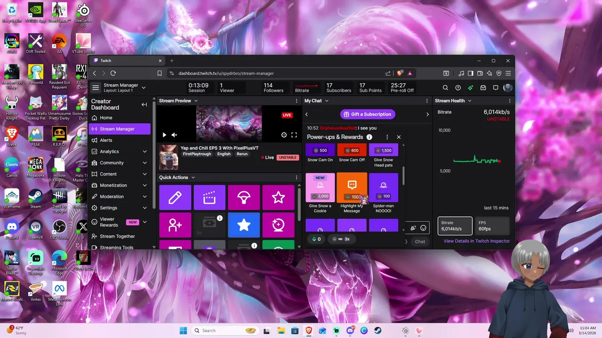Screen dimensions: 602x338
Task: Open the Stream Health panel dropdown
Action: (x=469, y=101)
